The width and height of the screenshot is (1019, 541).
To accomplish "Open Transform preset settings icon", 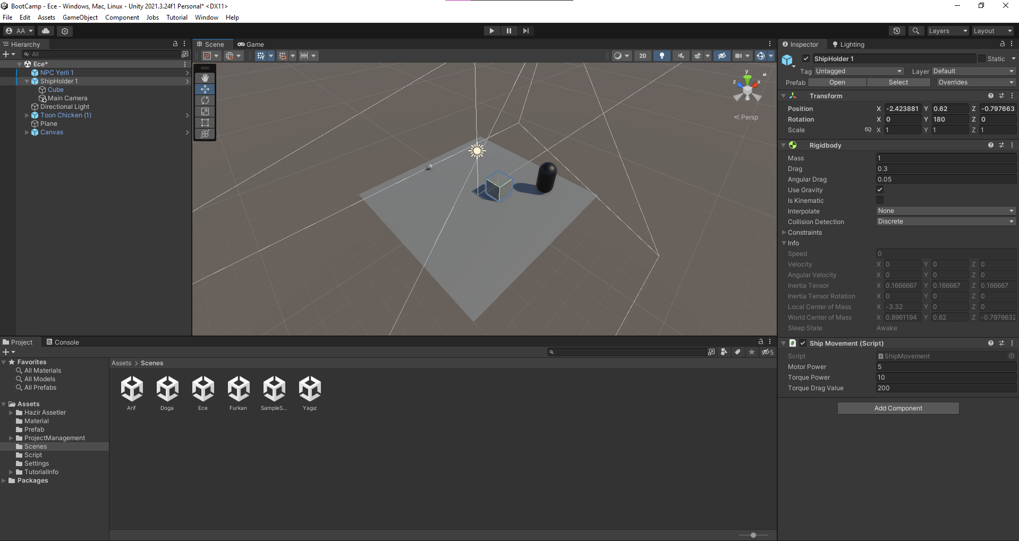I will click(1001, 96).
